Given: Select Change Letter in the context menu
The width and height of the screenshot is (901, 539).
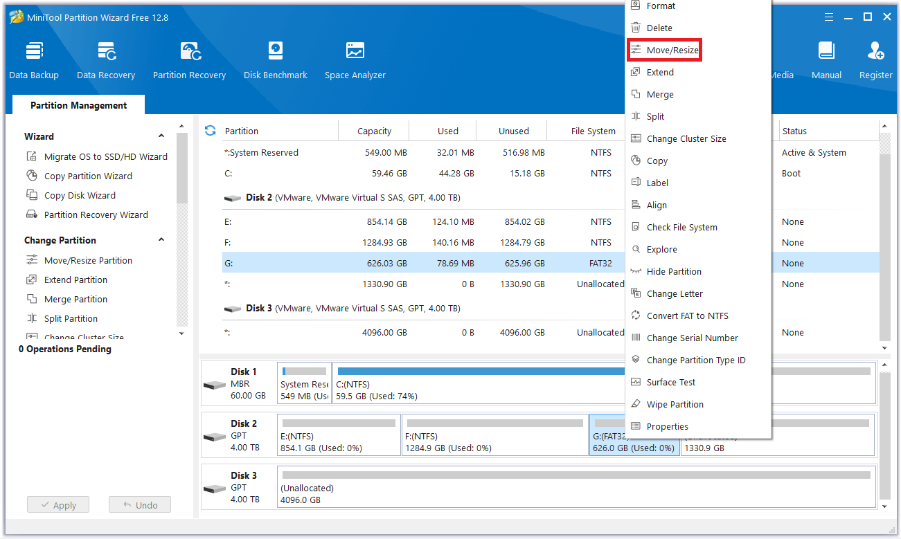Looking at the screenshot, I should click(698, 293).
